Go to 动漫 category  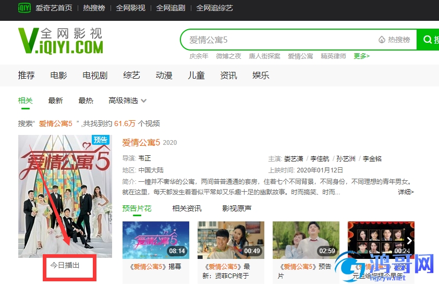[164, 76]
